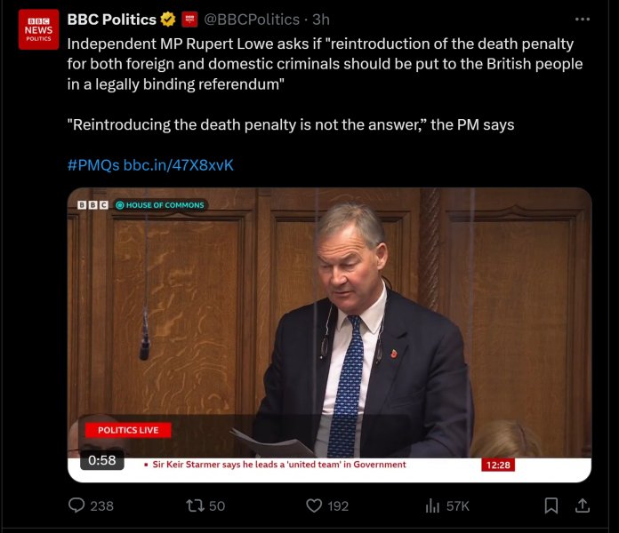Bookmark this tweet
The height and width of the screenshot is (533, 619).
click(x=551, y=505)
